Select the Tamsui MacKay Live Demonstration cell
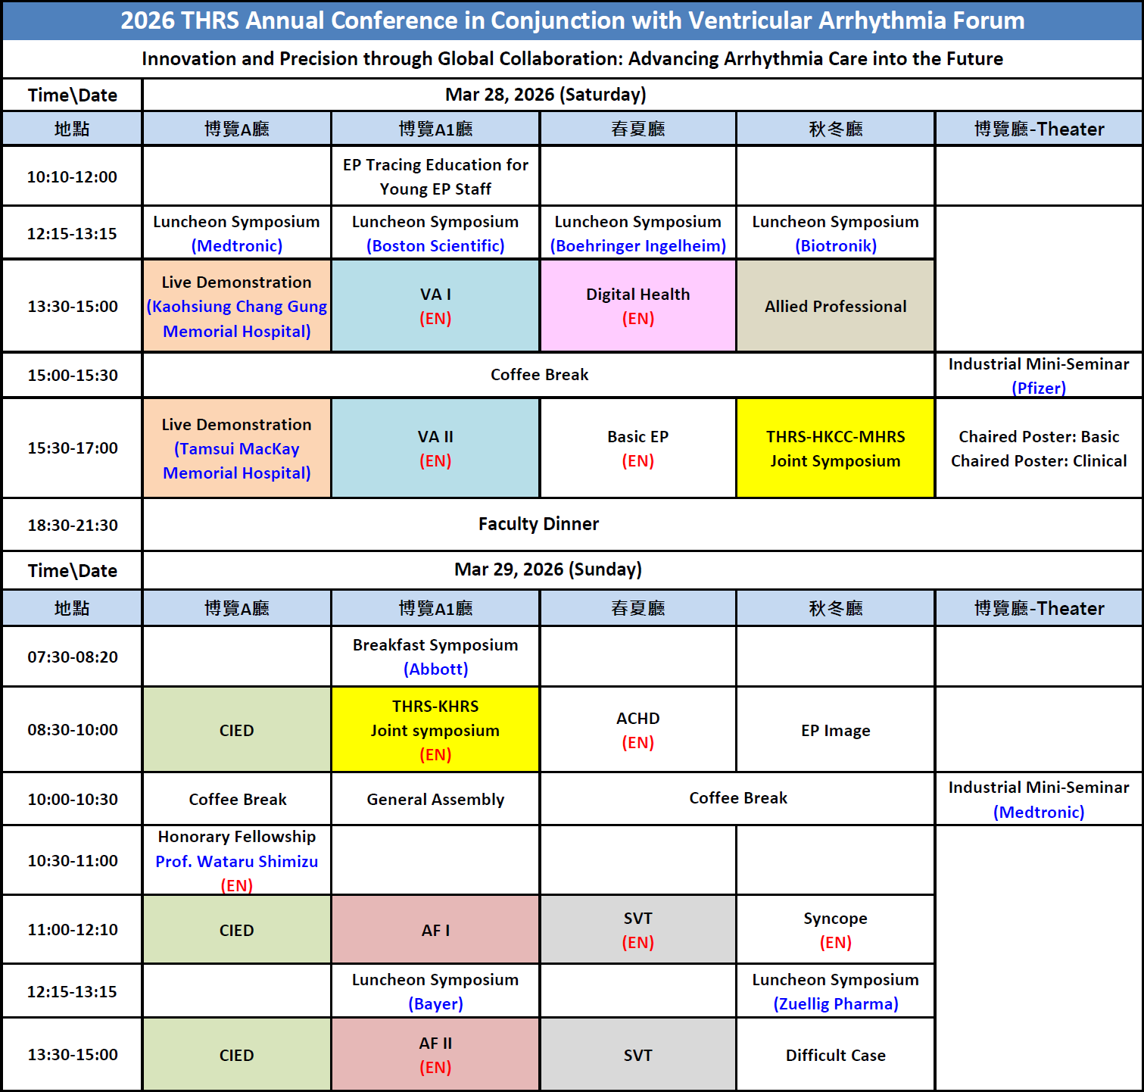This screenshot has width=1144, height=1092. click(236, 448)
